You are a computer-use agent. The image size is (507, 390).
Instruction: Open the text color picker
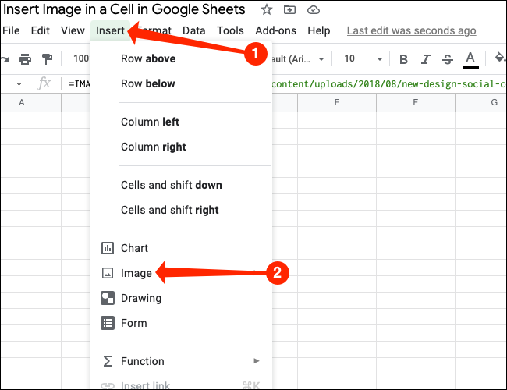coord(470,59)
